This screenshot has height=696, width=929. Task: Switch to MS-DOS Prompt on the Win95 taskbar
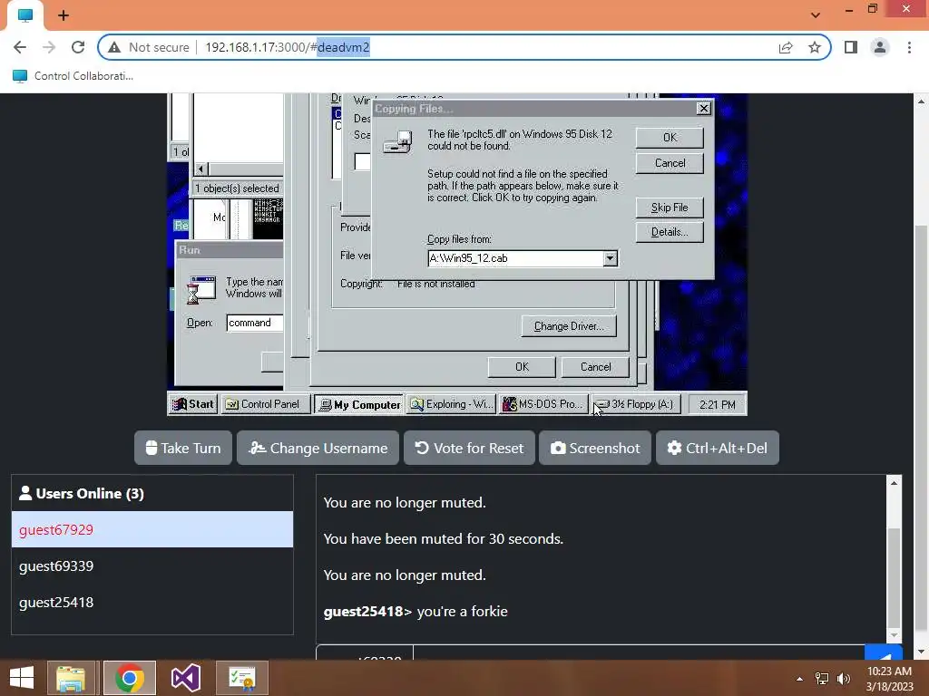coord(544,404)
